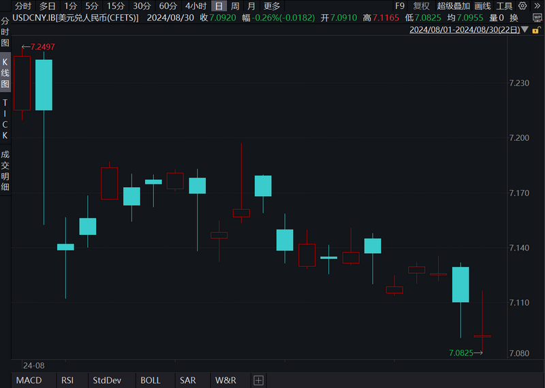Click the USDCNY.IB[美元兑人民币(CFETS)] title

coord(76,18)
